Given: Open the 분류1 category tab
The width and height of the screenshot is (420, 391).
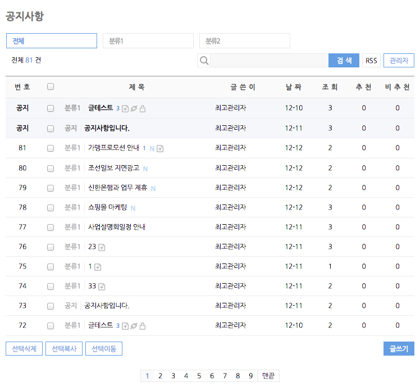Looking at the screenshot, I should coord(148,41).
